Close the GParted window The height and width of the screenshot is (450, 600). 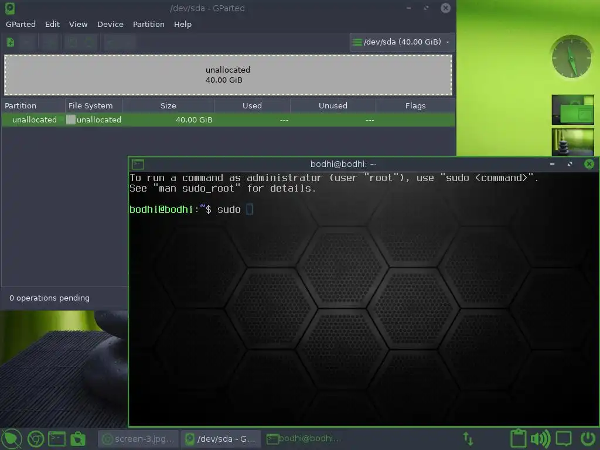(x=445, y=8)
